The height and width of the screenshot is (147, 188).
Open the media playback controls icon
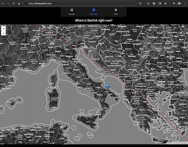[x=174, y=4]
